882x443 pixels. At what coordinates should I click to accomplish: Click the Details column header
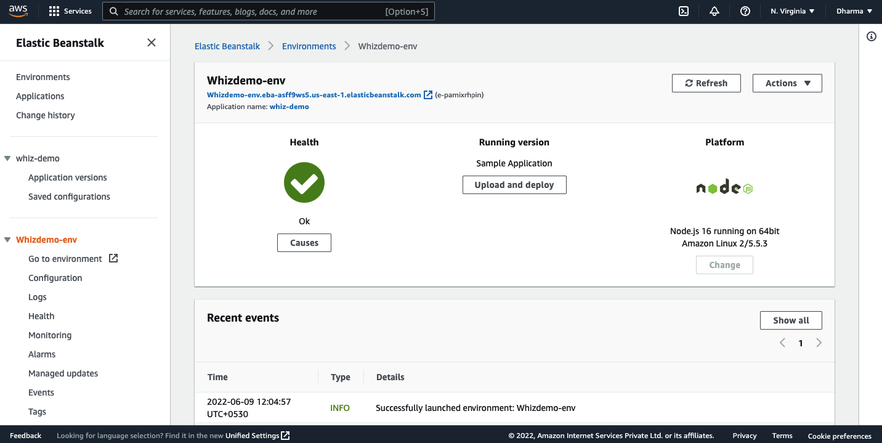click(x=390, y=377)
